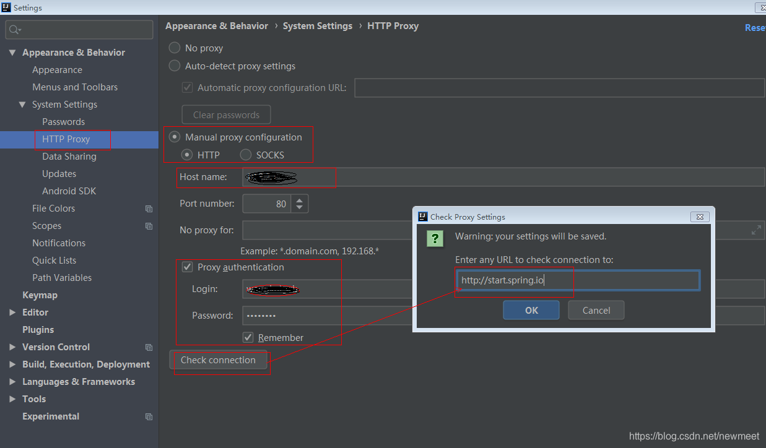Click the question mark icon in Check Proxy dialog
Image resolution: width=766 pixels, height=448 pixels.
(435, 238)
